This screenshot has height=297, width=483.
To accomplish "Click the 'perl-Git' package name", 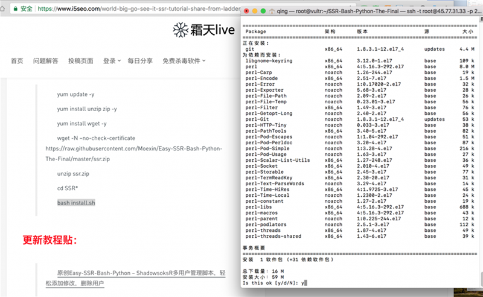I will click(x=257, y=120).
